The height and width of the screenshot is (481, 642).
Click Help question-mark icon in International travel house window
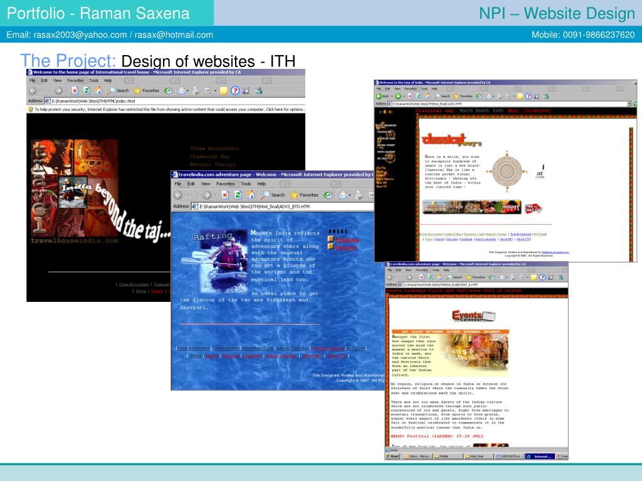234,90
